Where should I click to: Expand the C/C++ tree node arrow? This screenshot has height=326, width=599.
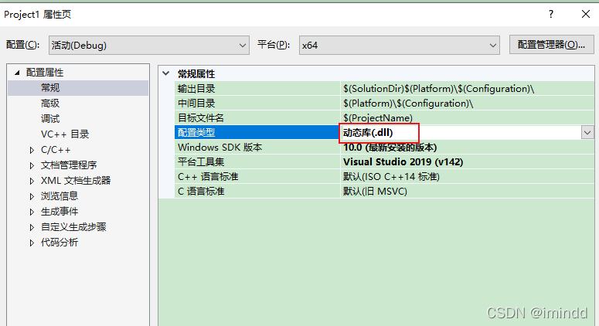[x=32, y=150]
